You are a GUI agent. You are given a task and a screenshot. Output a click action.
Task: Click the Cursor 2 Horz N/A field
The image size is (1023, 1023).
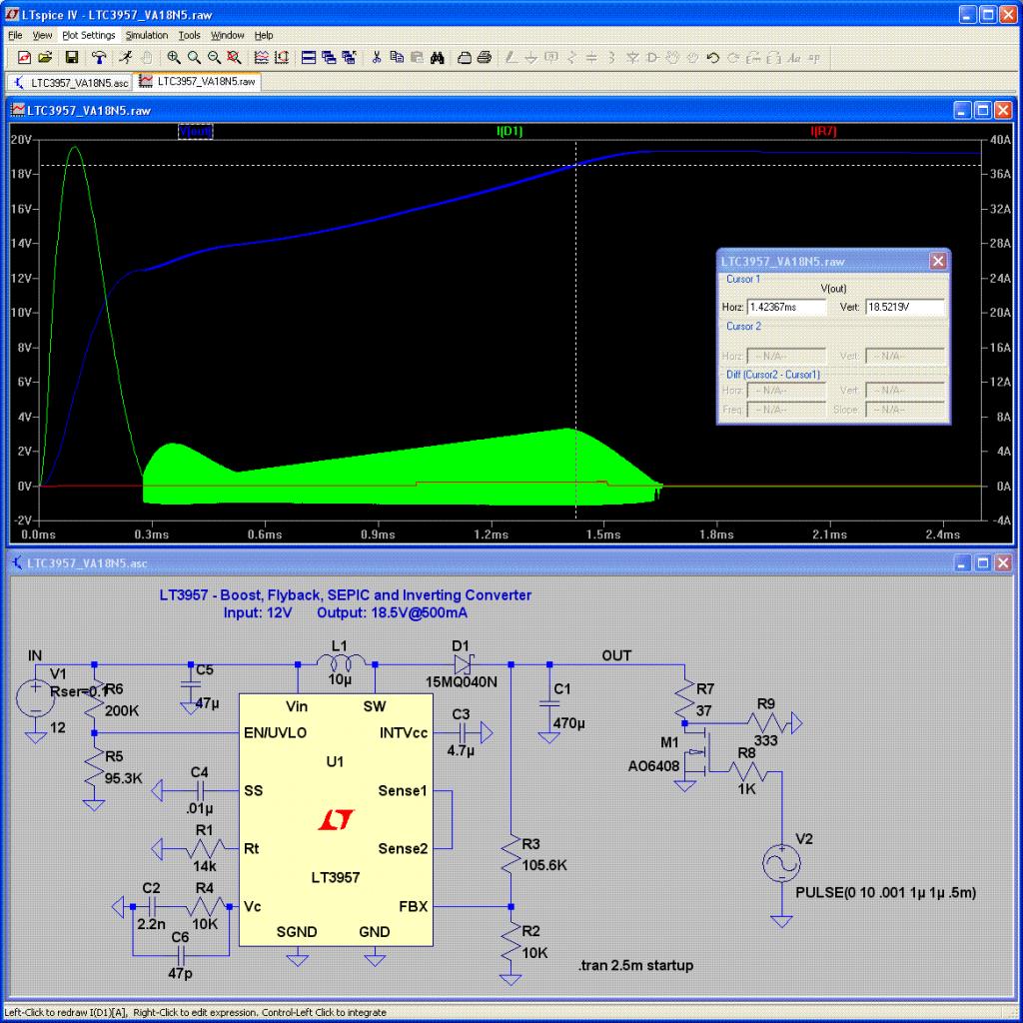pyautogui.click(x=787, y=356)
